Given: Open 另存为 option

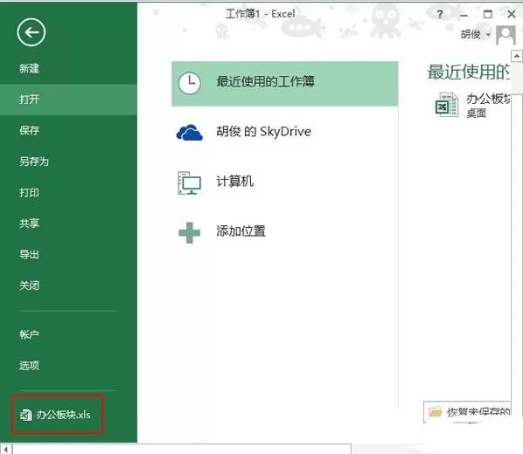Looking at the screenshot, I should 34,162.
